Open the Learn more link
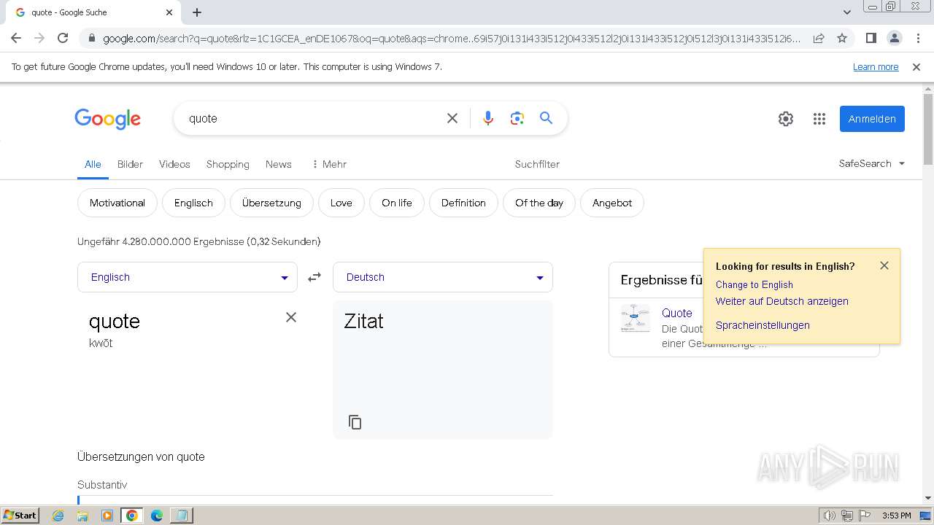The width and height of the screenshot is (934, 525). click(x=876, y=67)
